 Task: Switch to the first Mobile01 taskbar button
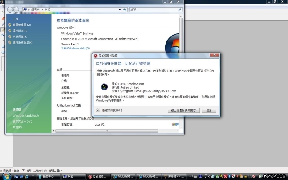tap(124, 176)
